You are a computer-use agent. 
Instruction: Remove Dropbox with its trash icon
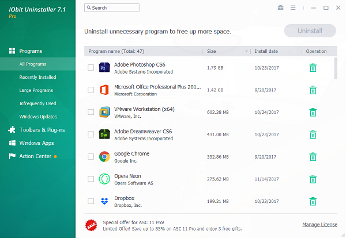(x=313, y=201)
